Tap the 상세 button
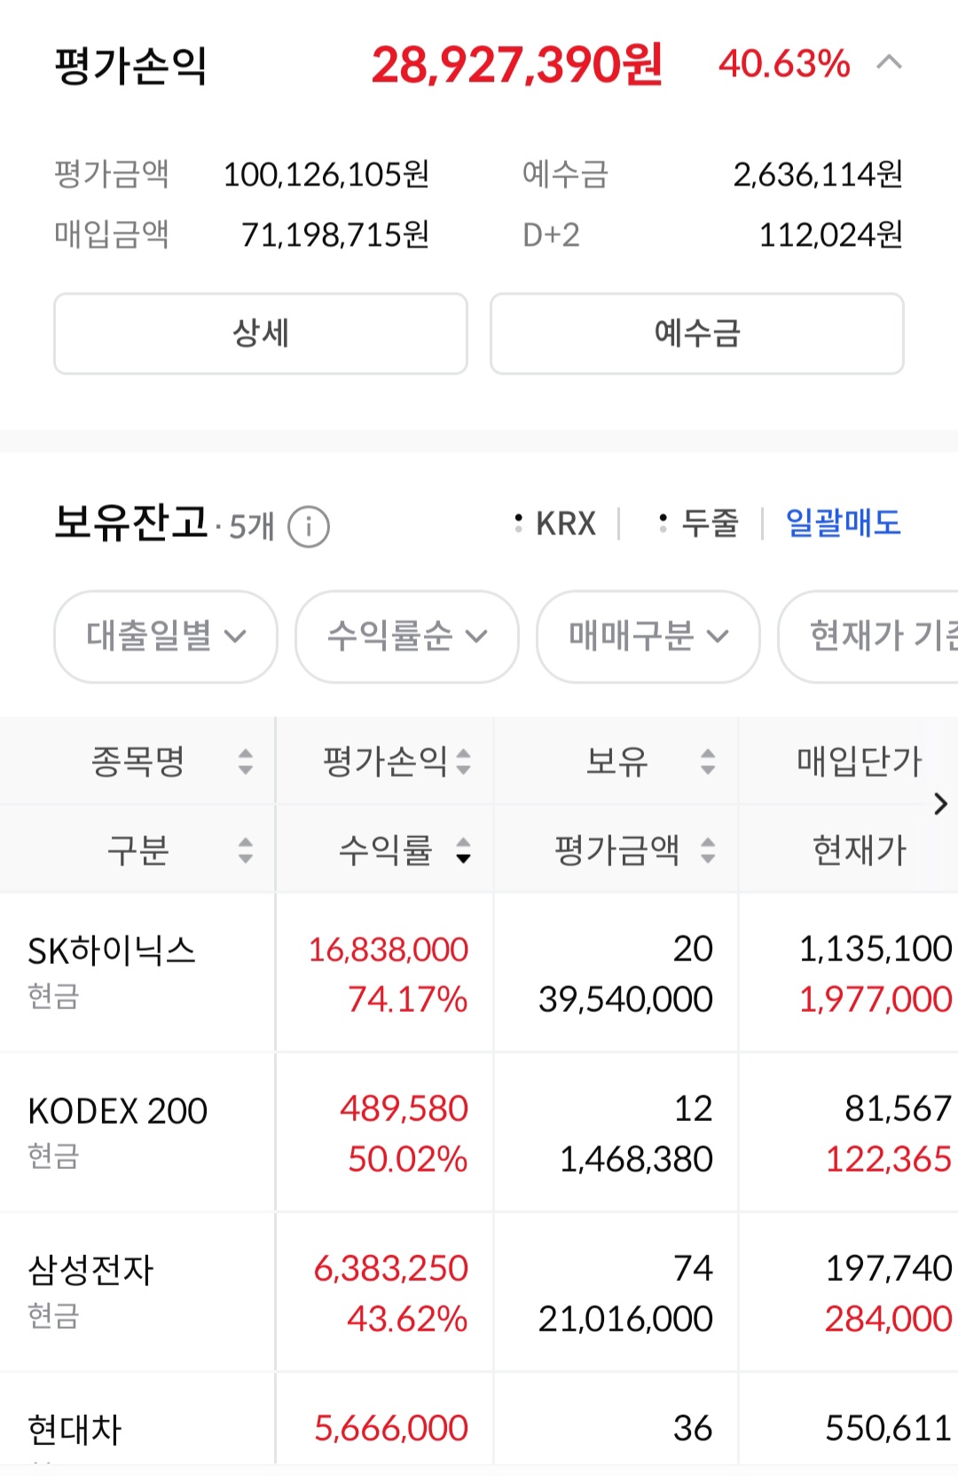958x1476 pixels. click(261, 334)
